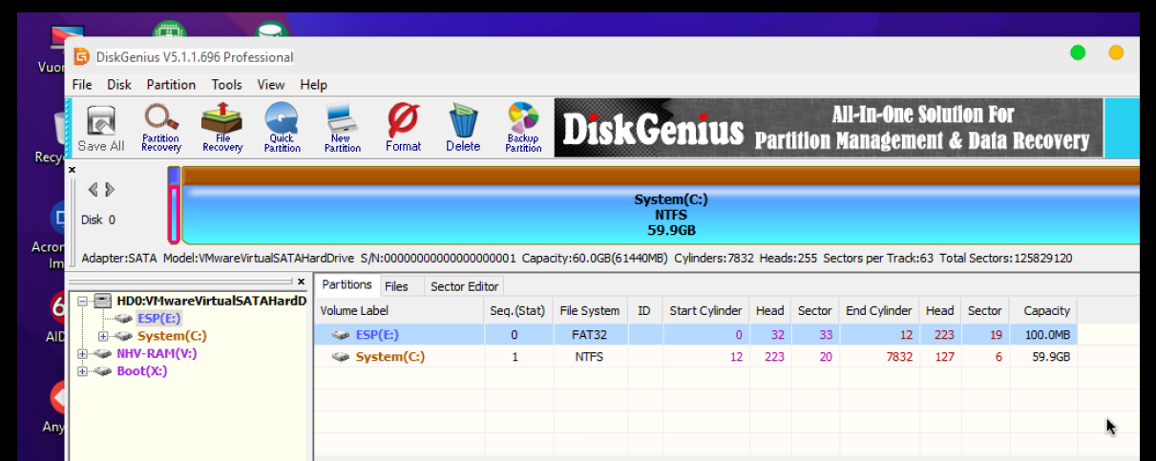Image resolution: width=1156 pixels, height=461 pixels.
Task: Expand the NHV-RAM(V:) tree node
Action: (83, 353)
